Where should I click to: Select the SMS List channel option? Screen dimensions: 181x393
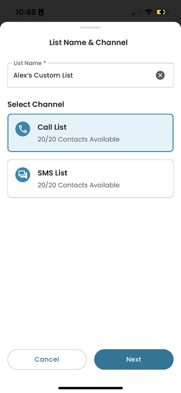click(90, 179)
